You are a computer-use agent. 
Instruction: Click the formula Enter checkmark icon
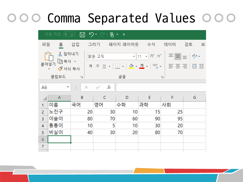(x=98, y=87)
